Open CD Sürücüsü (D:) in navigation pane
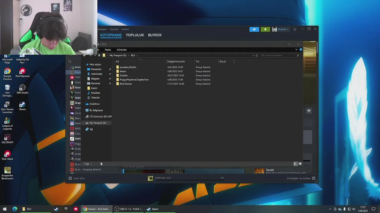 [x=100, y=117]
